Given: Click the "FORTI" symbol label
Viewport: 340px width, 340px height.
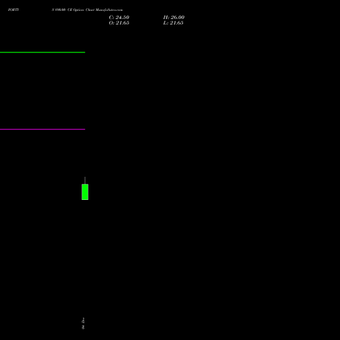Looking at the screenshot, I should pos(14,10).
